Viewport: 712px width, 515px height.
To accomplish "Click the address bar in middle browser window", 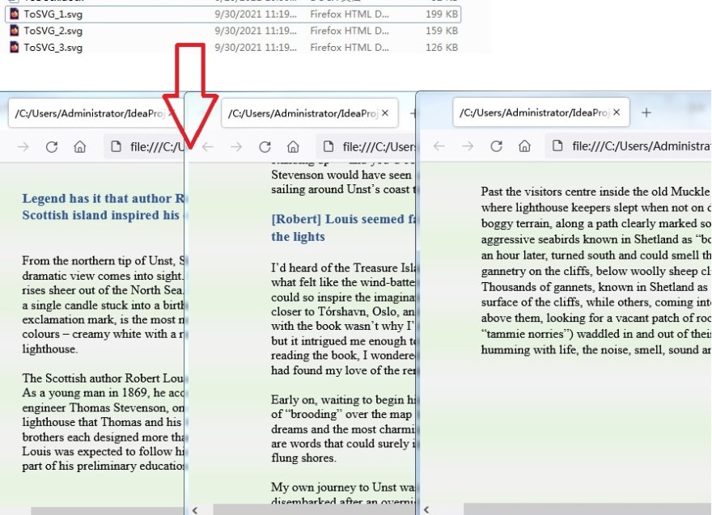I will pyautogui.click(x=366, y=146).
